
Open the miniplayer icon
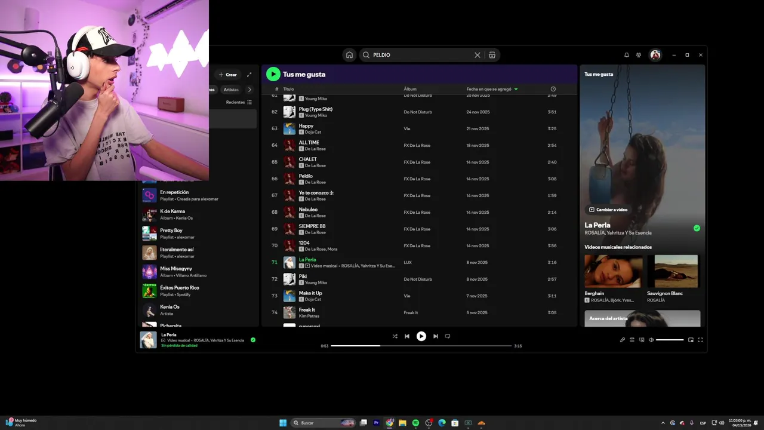(x=691, y=340)
